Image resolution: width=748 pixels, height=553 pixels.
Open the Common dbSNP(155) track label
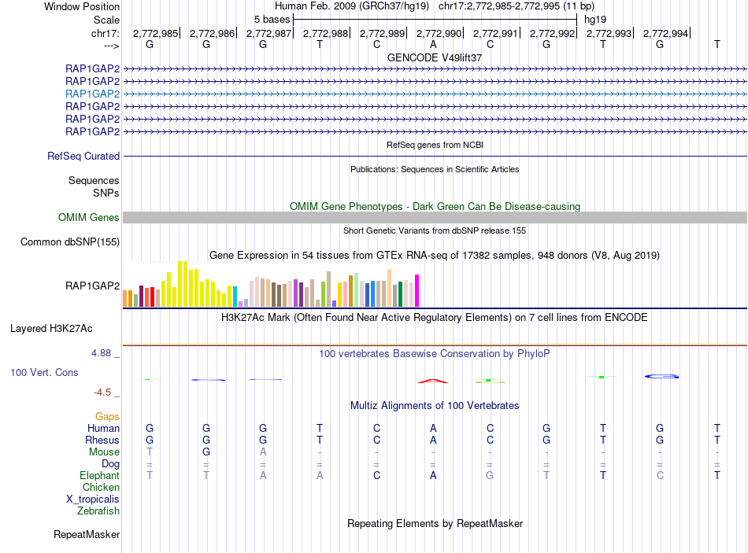point(70,242)
